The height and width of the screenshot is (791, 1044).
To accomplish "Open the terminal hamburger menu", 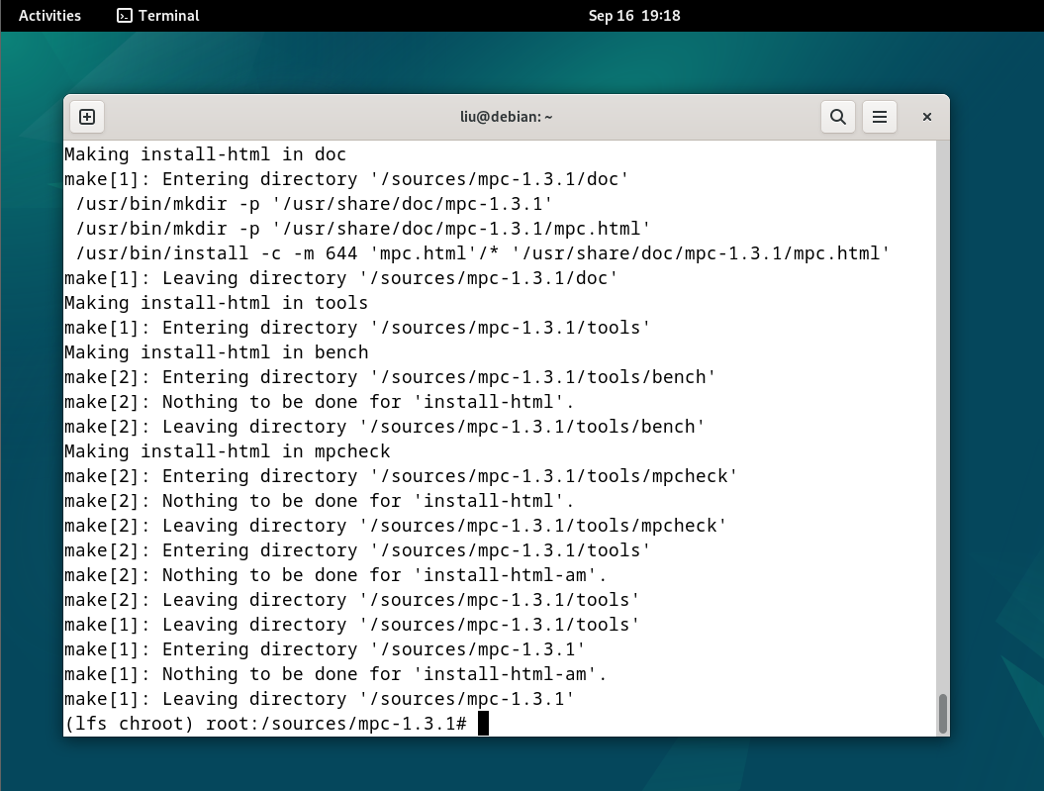I will pos(880,117).
